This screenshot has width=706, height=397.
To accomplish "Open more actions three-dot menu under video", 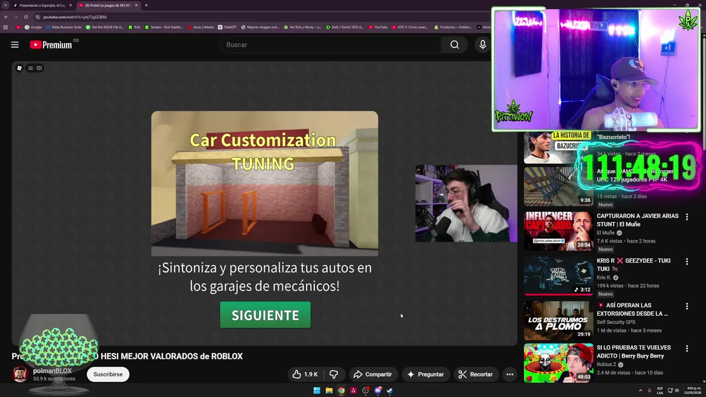I will [x=510, y=374].
